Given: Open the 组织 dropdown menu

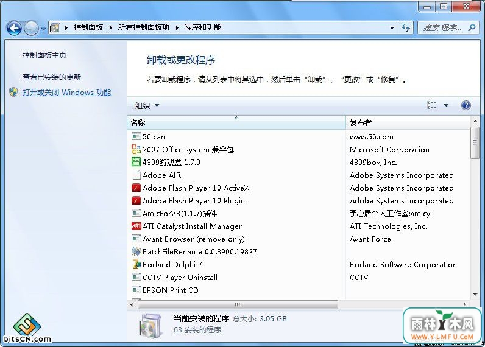Looking at the screenshot, I should point(147,106).
